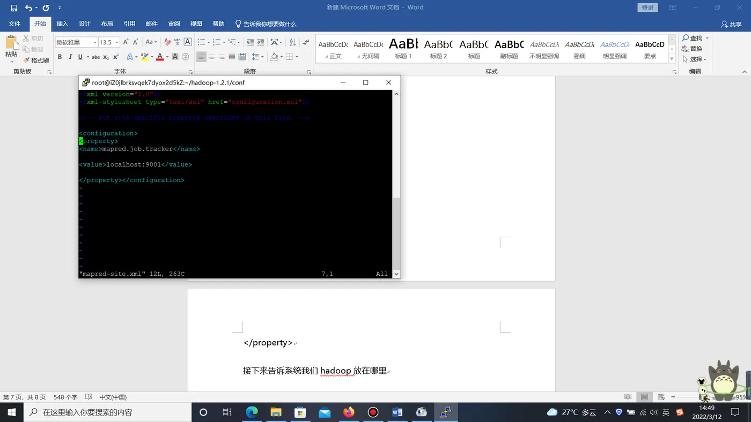Click 复制 copy in the clipboard group

pyautogui.click(x=33, y=49)
